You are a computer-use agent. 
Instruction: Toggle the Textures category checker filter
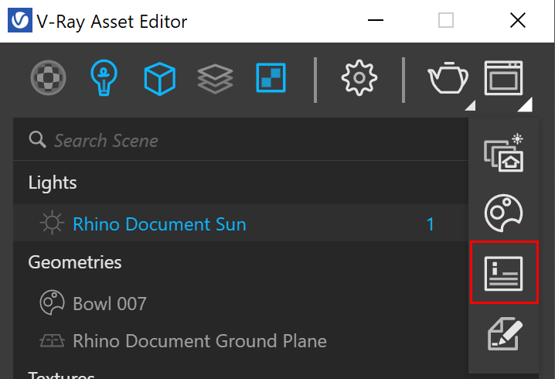pyautogui.click(x=271, y=77)
